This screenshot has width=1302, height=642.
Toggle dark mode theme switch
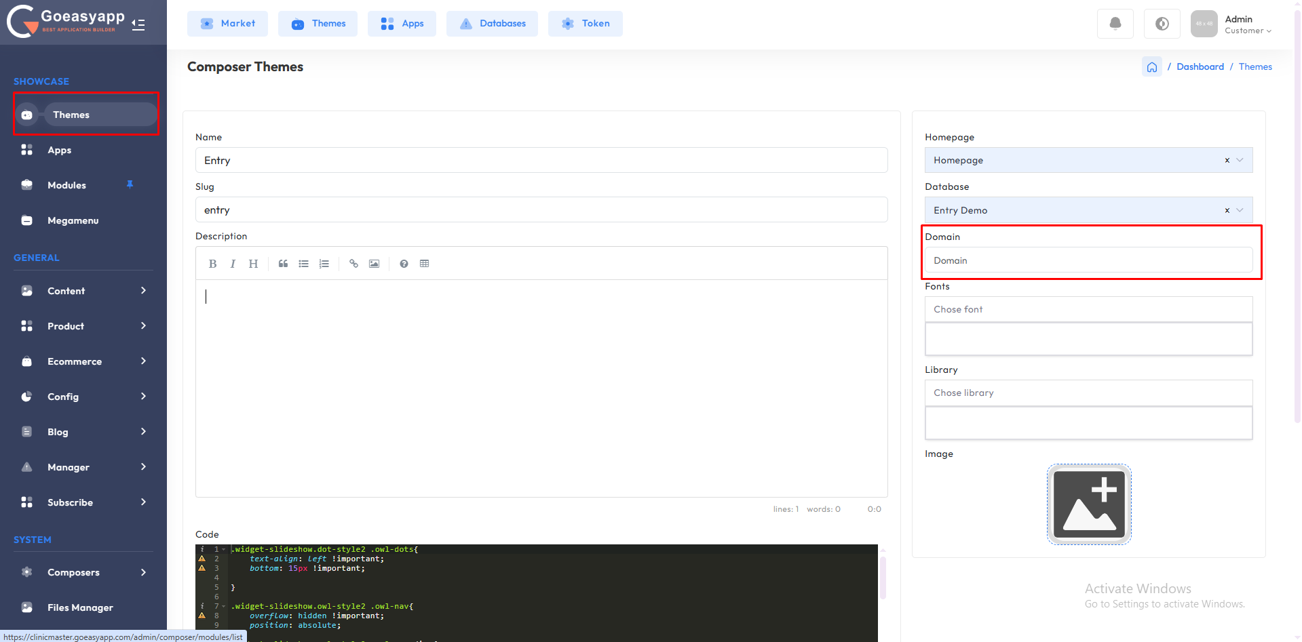pos(1162,24)
